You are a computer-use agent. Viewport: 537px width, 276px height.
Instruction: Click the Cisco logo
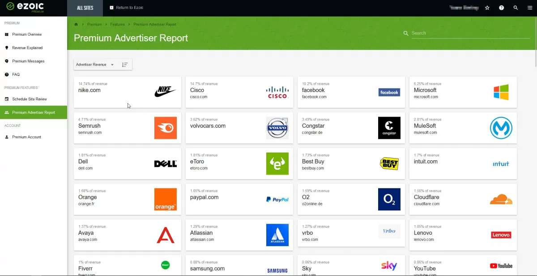pos(277,92)
